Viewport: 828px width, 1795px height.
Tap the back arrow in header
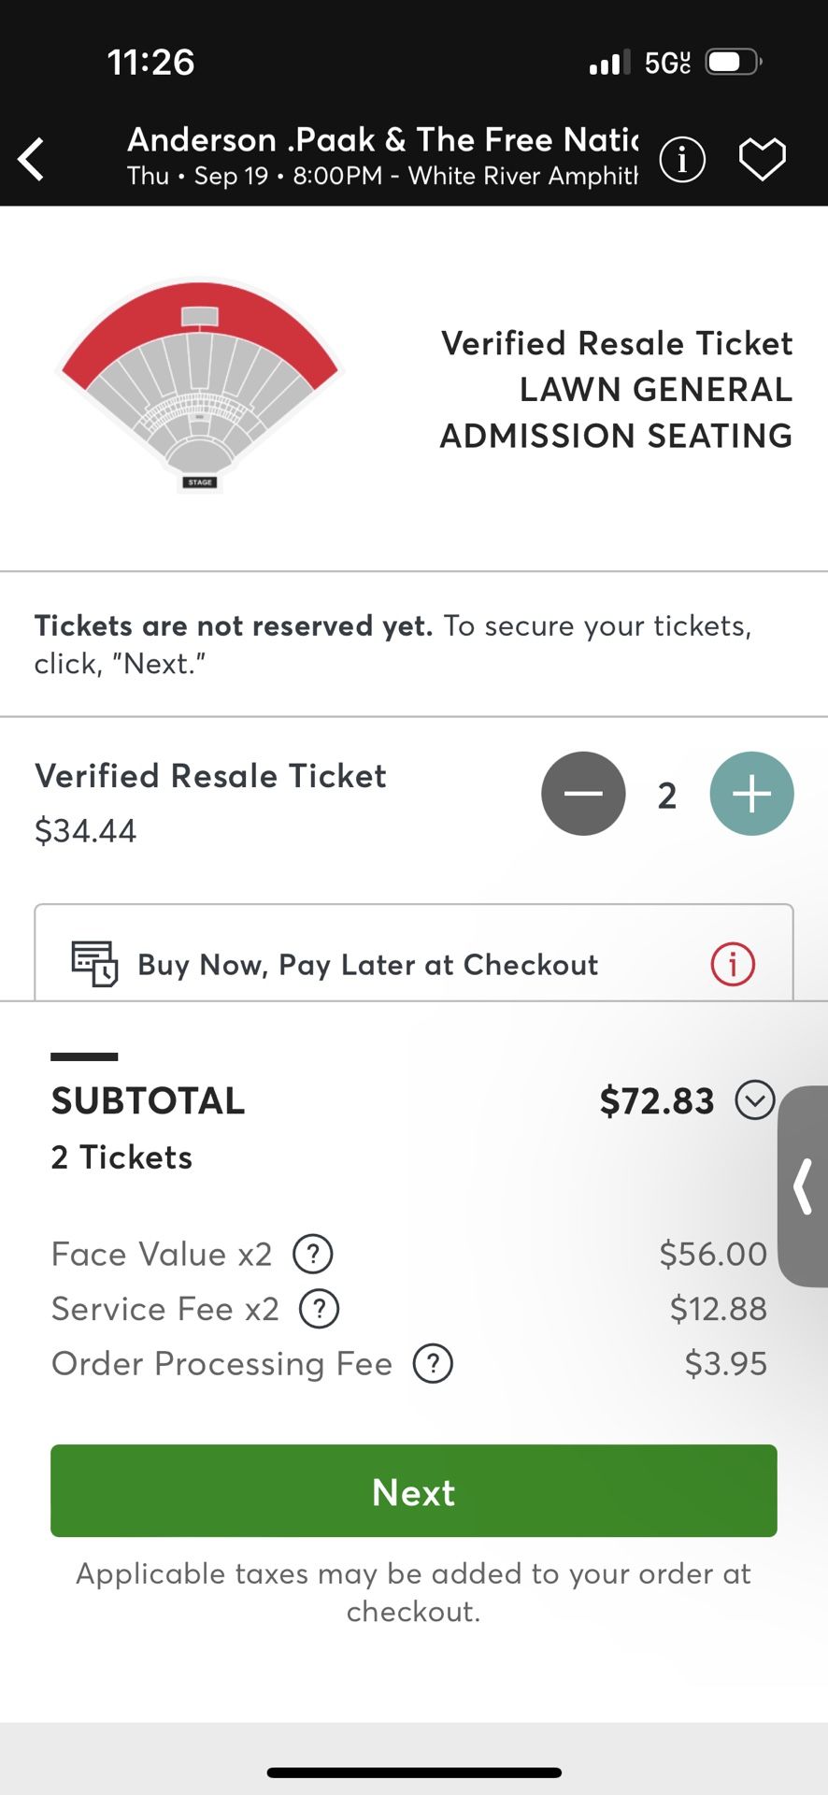[31, 159]
